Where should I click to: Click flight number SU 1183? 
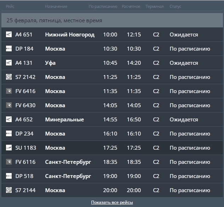point(26,148)
